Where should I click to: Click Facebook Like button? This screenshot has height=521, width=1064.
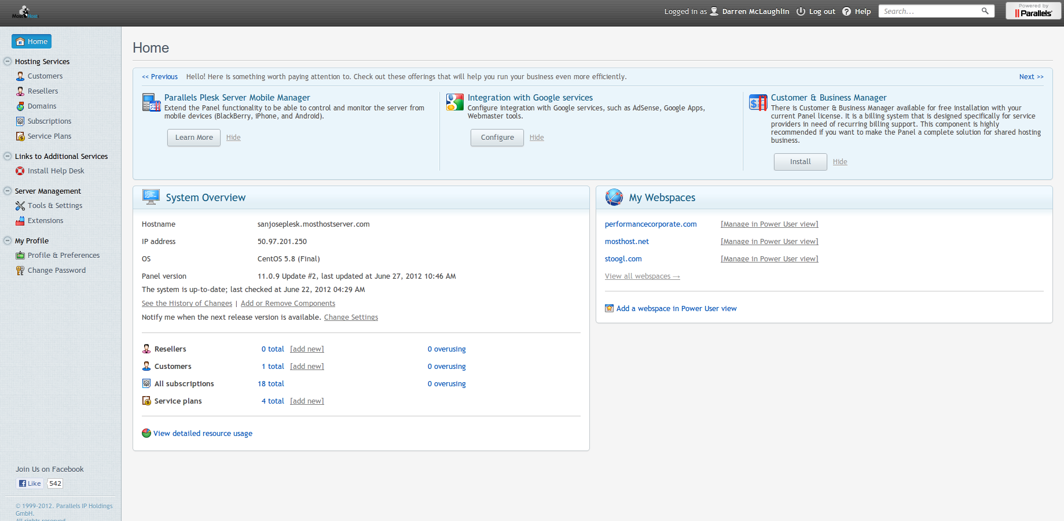[x=30, y=483]
